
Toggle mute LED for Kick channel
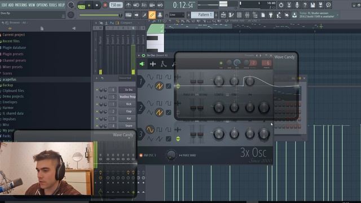point(97,104)
